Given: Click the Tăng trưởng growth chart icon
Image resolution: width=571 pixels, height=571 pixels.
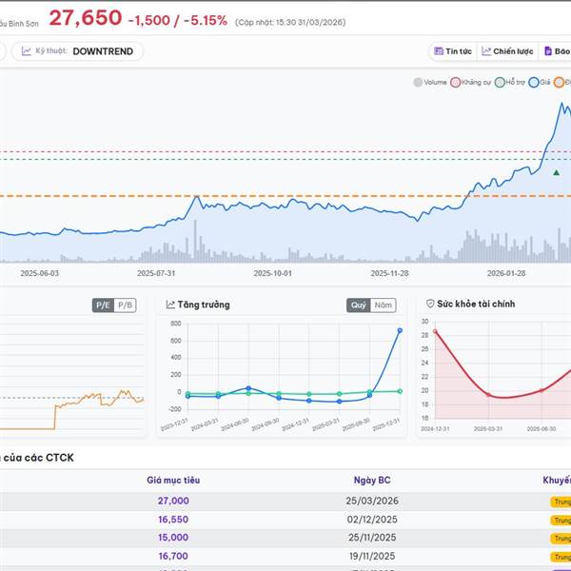Looking at the screenshot, I should (170, 305).
